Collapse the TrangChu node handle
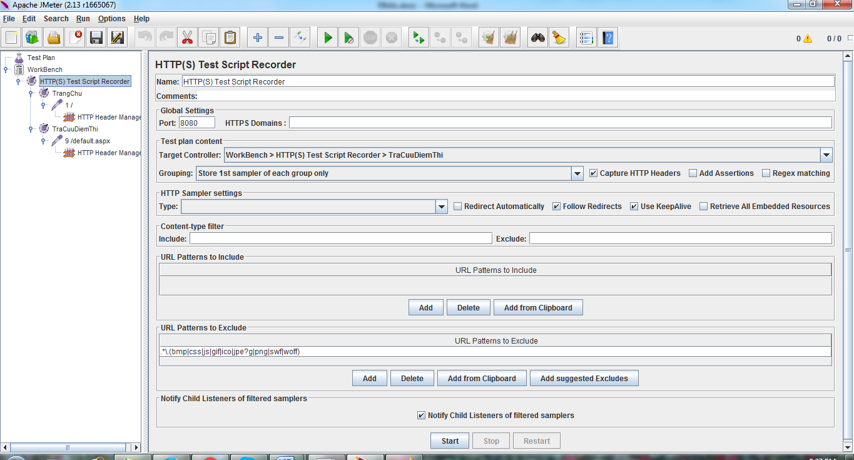 coord(31,93)
